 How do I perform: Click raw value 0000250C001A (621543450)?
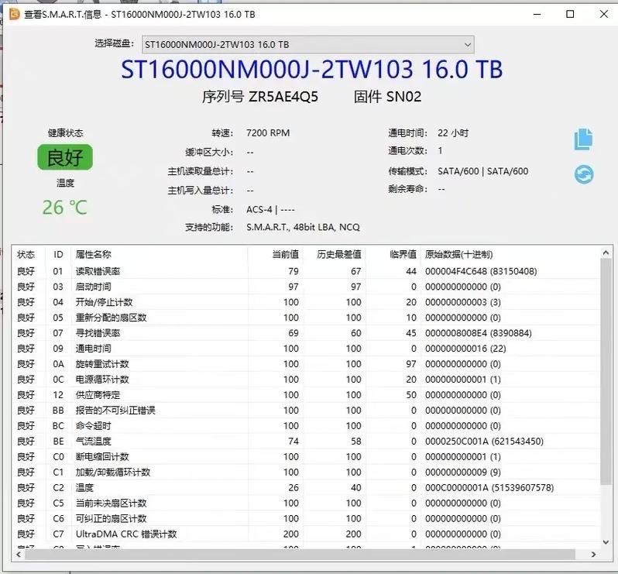(x=484, y=441)
